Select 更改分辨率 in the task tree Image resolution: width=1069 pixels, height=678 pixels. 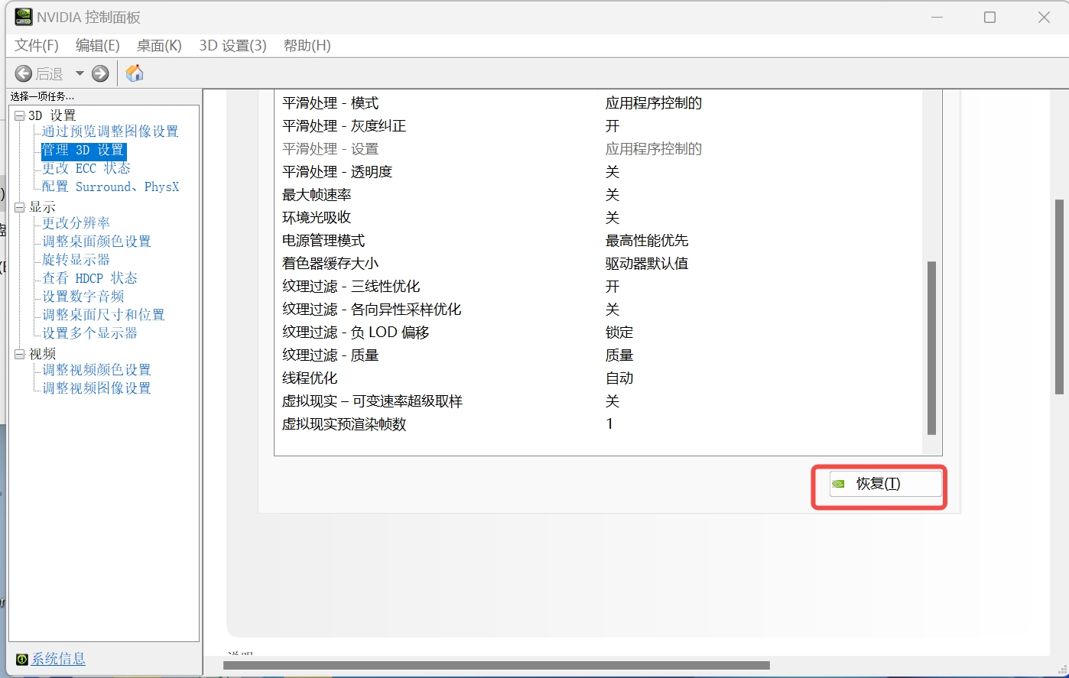(76, 223)
